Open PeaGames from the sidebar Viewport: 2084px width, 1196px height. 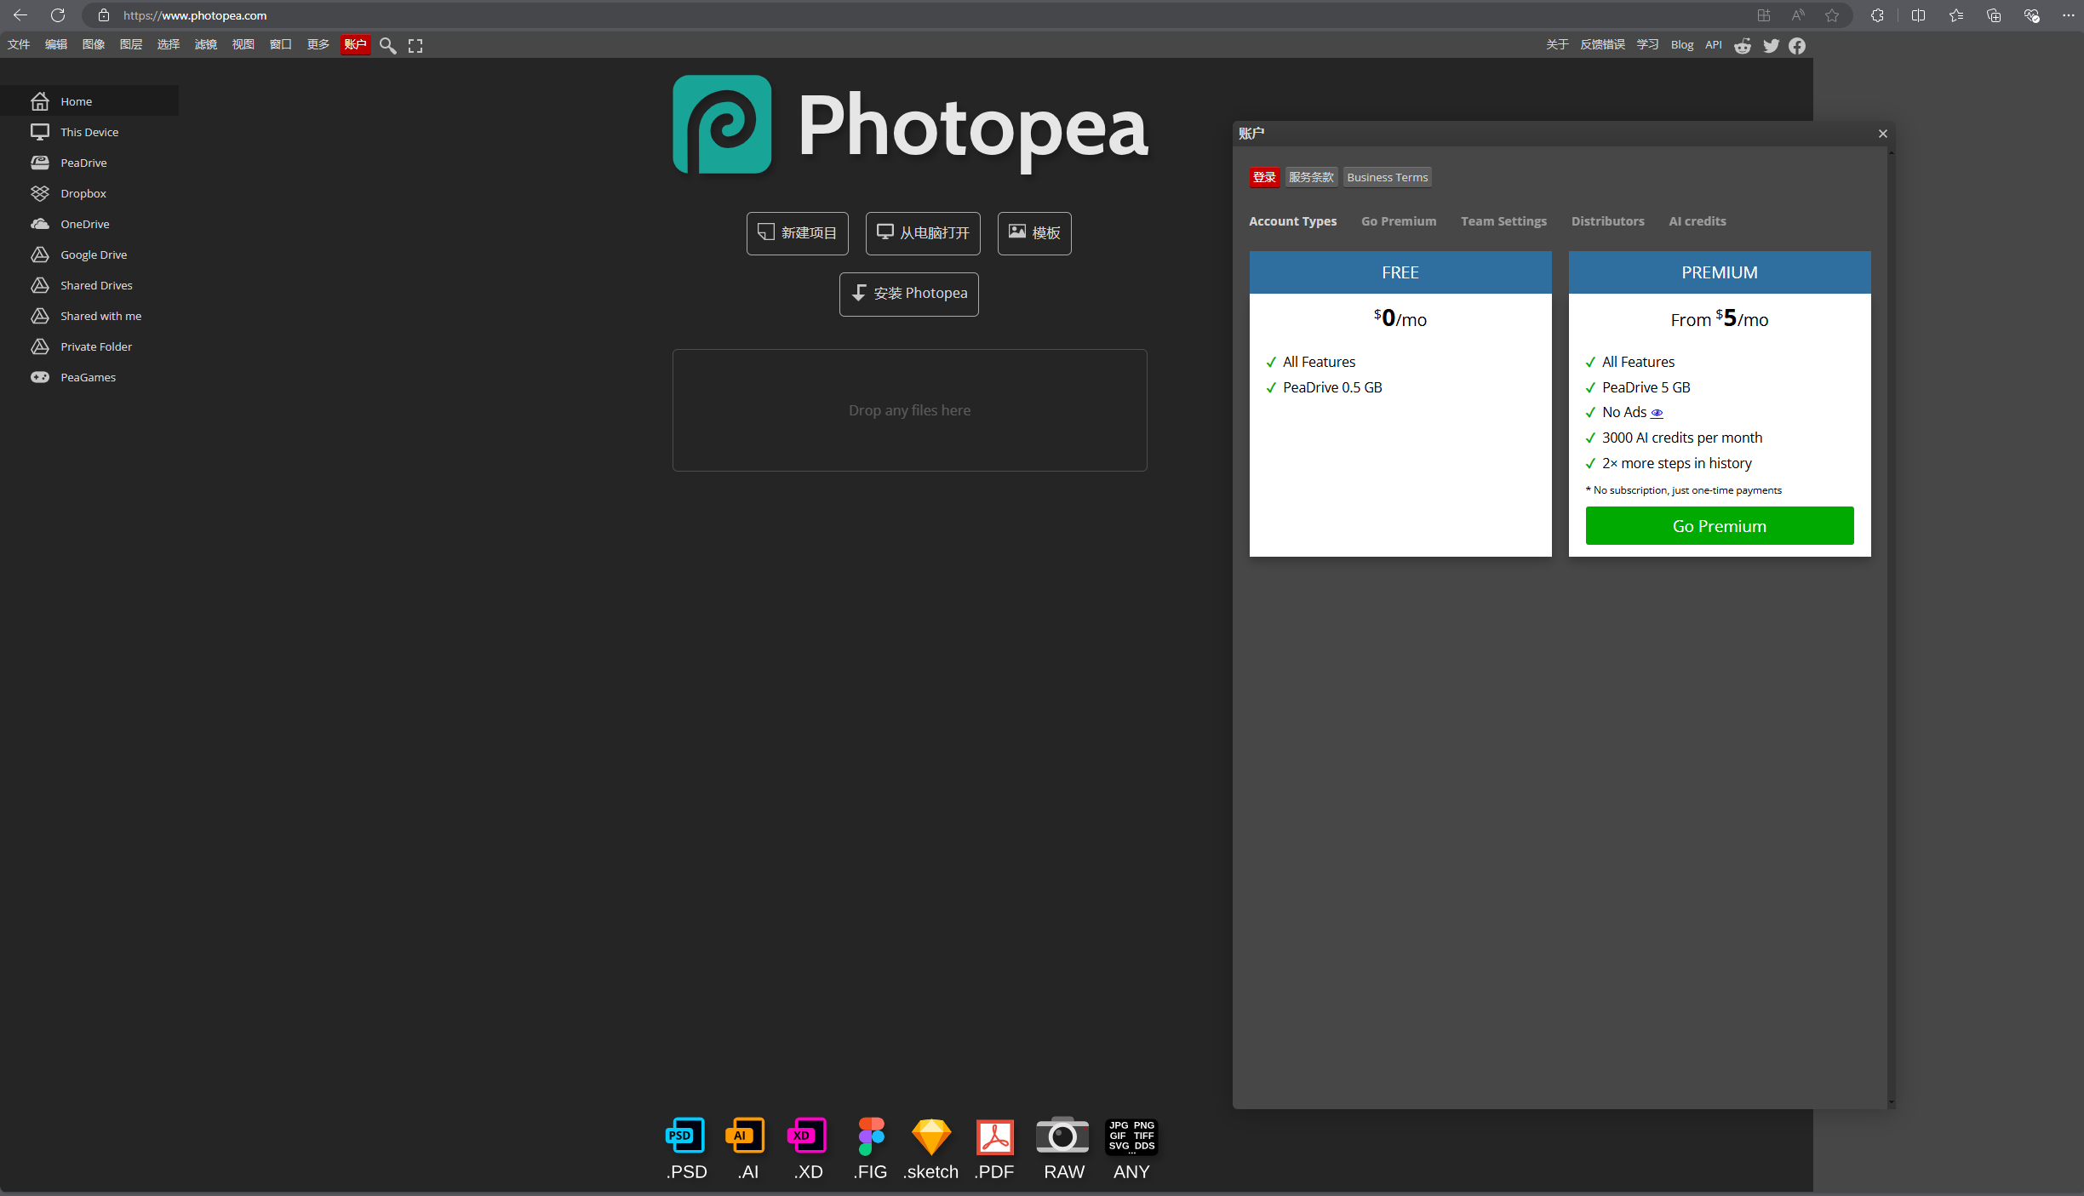87,377
